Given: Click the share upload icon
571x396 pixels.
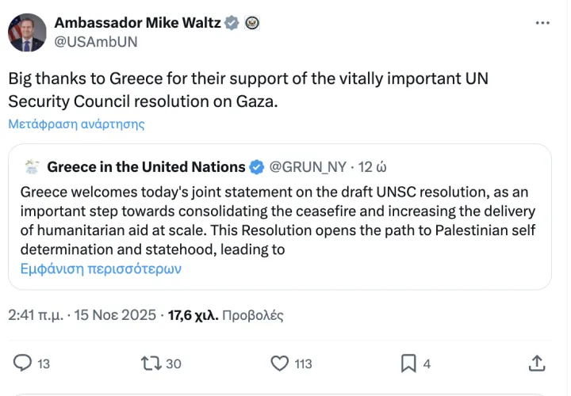Looking at the screenshot, I should [536, 364].
